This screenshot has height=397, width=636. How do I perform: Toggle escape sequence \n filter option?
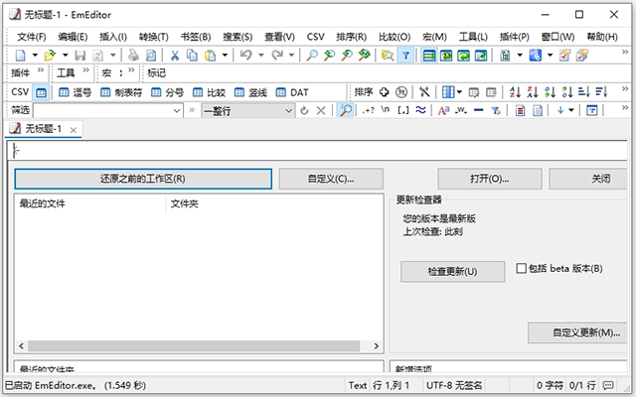pyautogui.click(x=385, y=109)
